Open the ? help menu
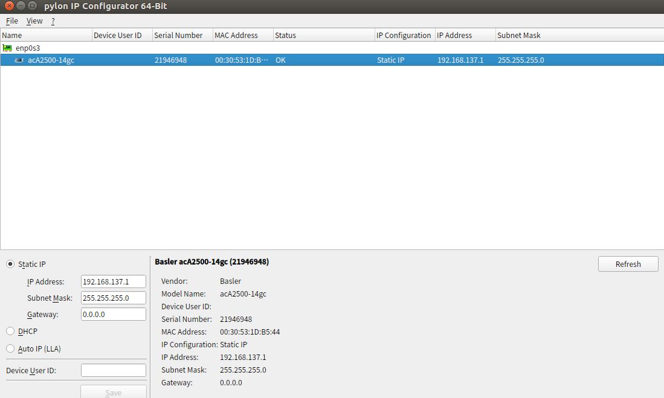This screenshot has width=664, height=398. click(x=53, y=21)
